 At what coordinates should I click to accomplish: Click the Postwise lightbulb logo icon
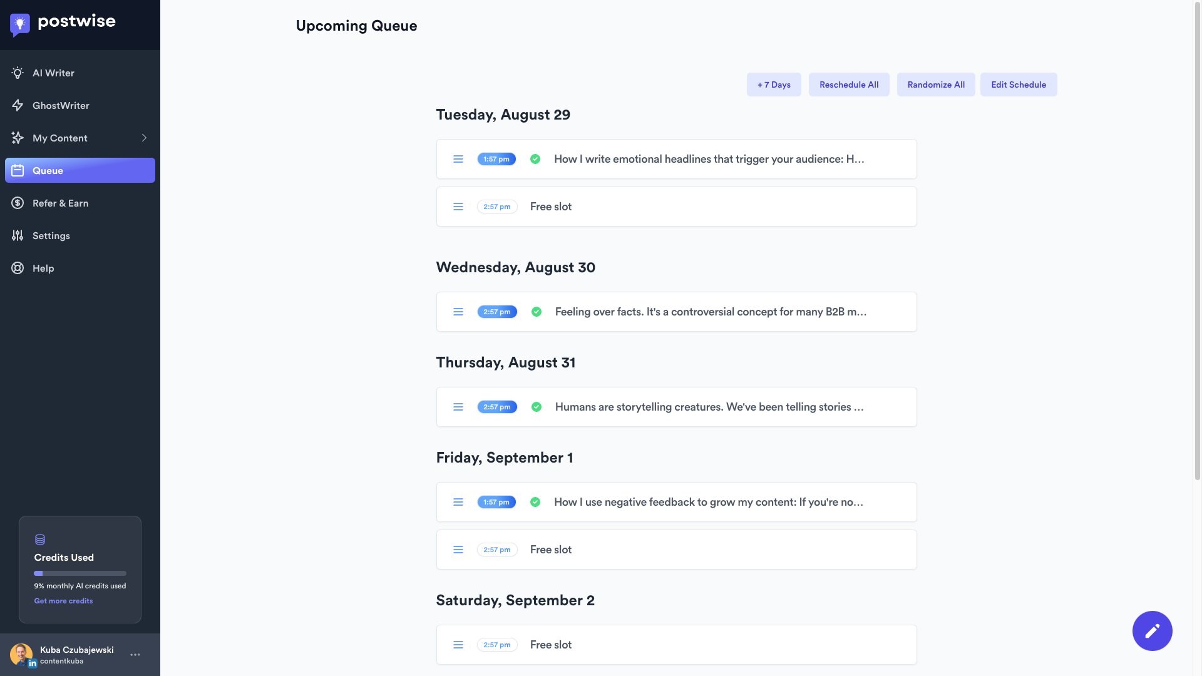(20, 24)
